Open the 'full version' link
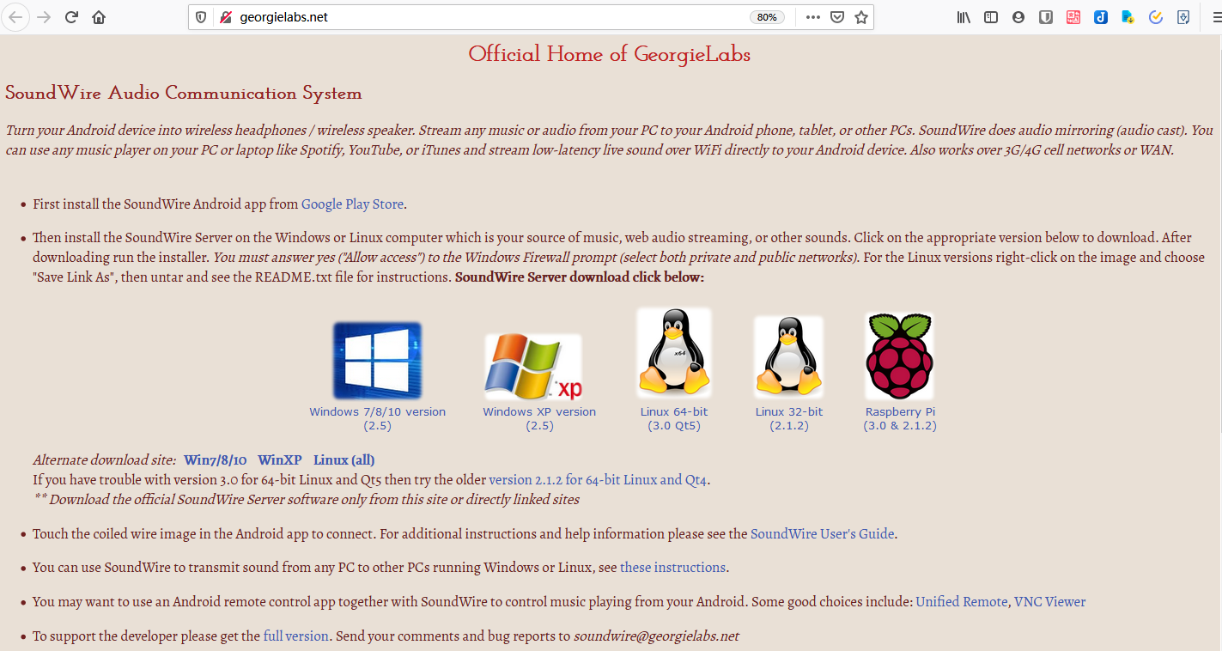The height and width of the screenshot is (651, 1222). tap(296, 636)
